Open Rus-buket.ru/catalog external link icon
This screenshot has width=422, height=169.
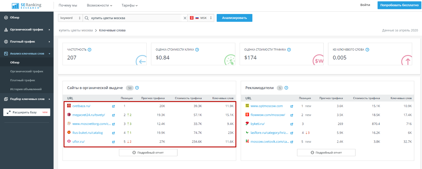(113, 133)
